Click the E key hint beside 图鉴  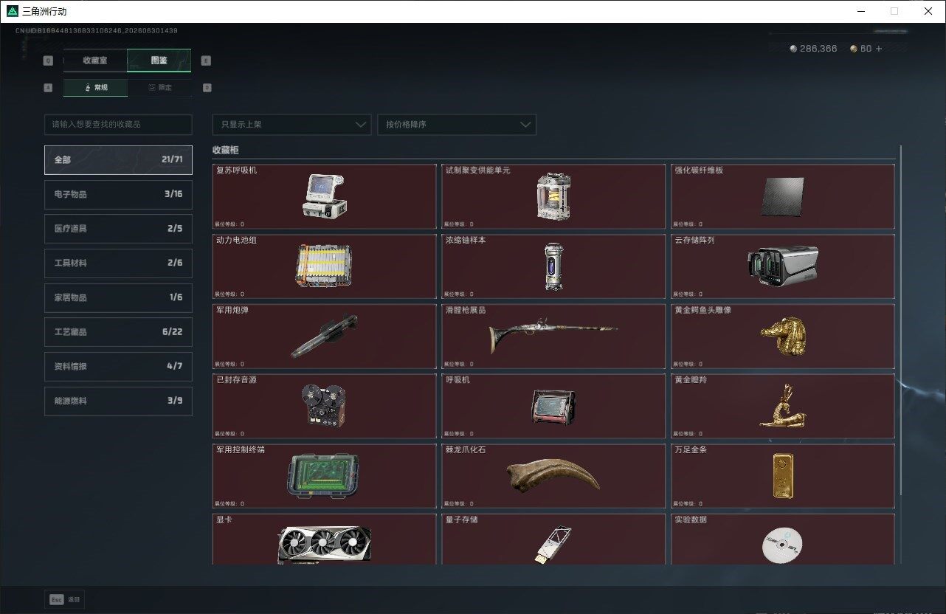(206, 61)
